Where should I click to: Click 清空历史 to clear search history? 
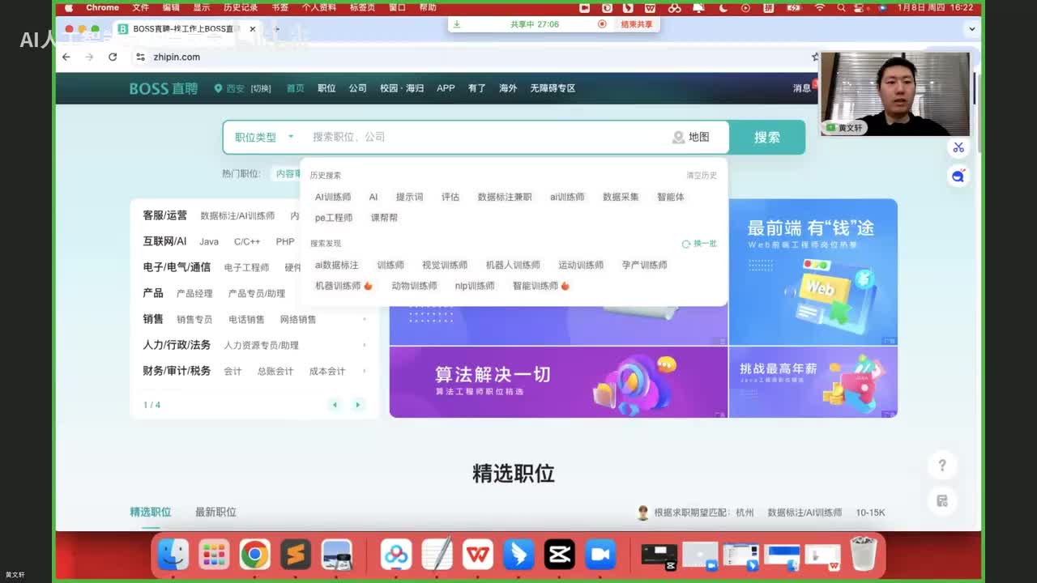pos(702,175)
